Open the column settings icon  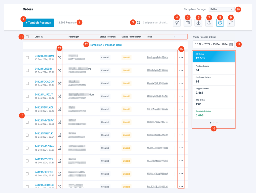coord(187,23)
